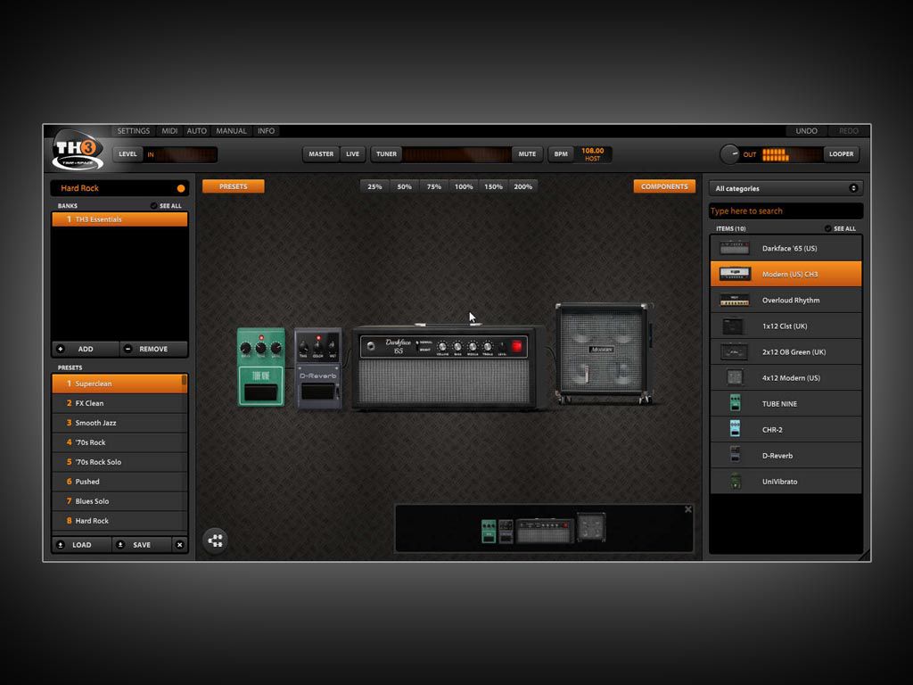The height and width of the screenshot is (685, 913).
Task: Toggle SEE ALL in Items panel
Action: 840,228
